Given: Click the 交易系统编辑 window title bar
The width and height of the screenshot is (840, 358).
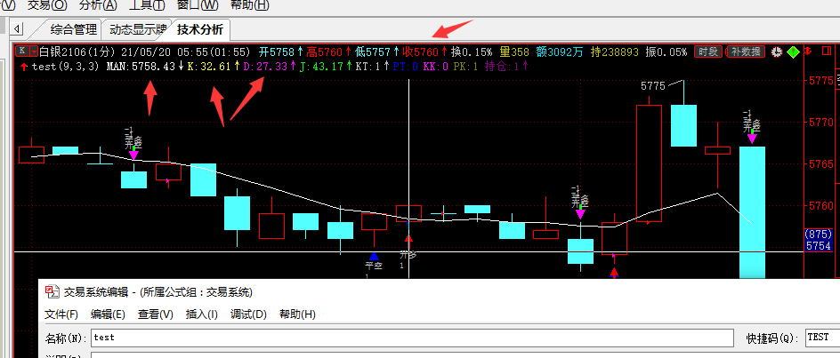Looking at the screenshot, I should click(x=440, y=291).
